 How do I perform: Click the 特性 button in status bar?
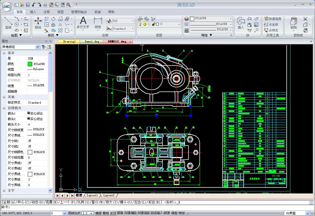pyautogui.click(x=182, y=213)
